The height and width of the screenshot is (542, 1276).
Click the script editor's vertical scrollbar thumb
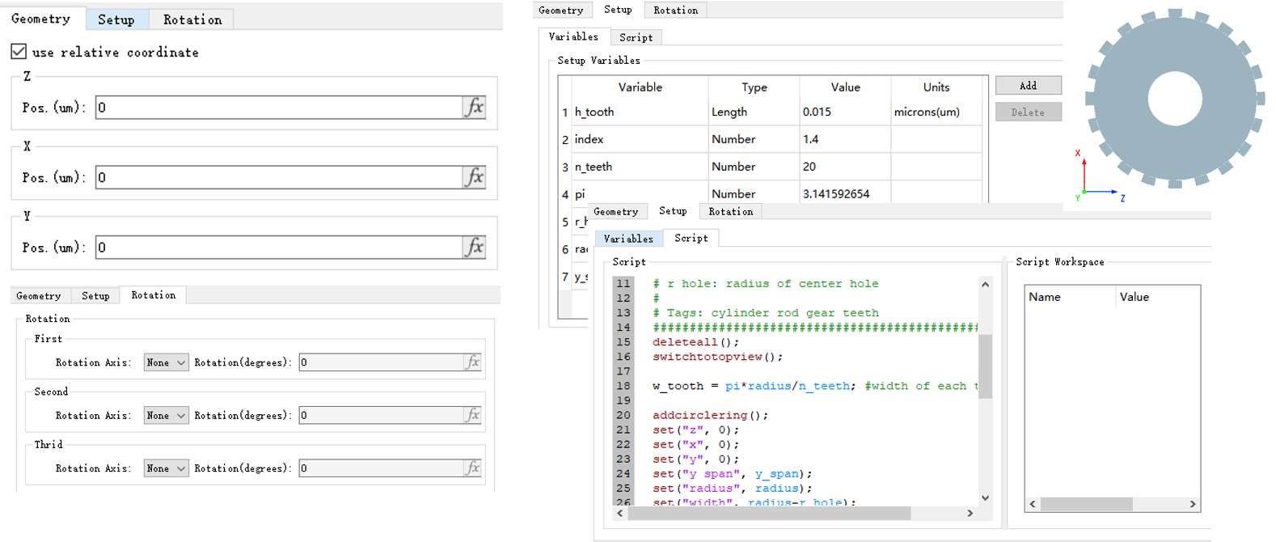(985, 366)
